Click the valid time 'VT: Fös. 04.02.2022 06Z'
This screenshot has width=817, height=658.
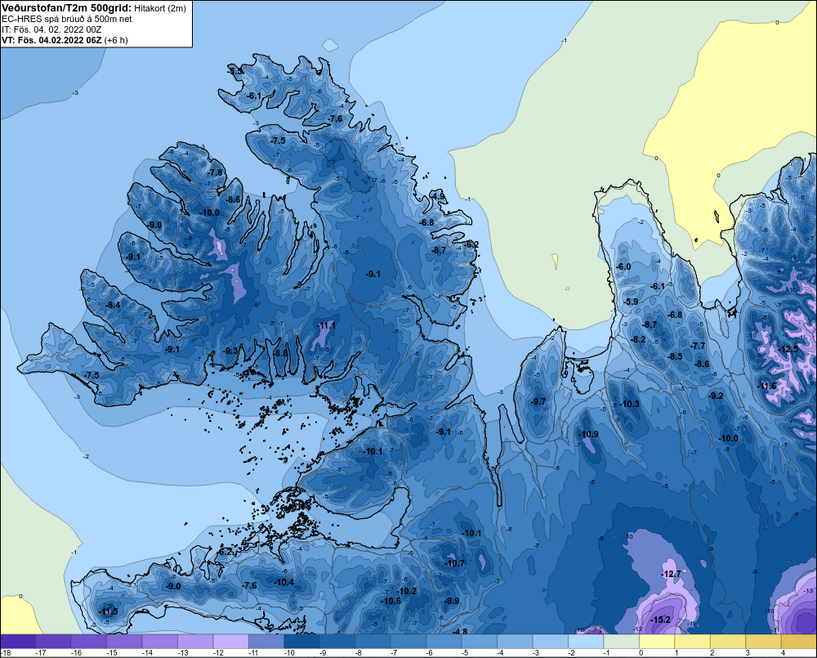point(51,40)
